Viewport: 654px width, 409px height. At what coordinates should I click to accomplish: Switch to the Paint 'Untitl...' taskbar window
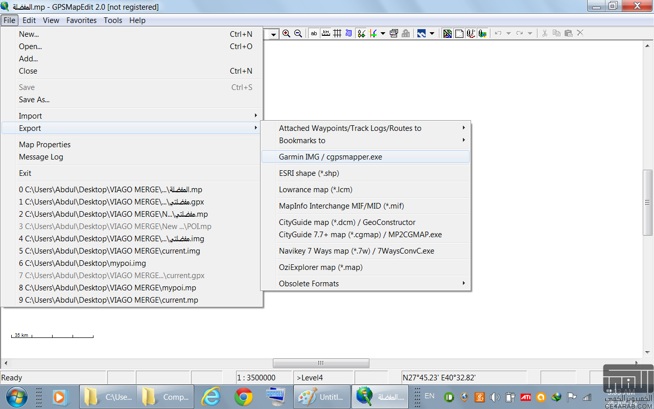point(322,397)
